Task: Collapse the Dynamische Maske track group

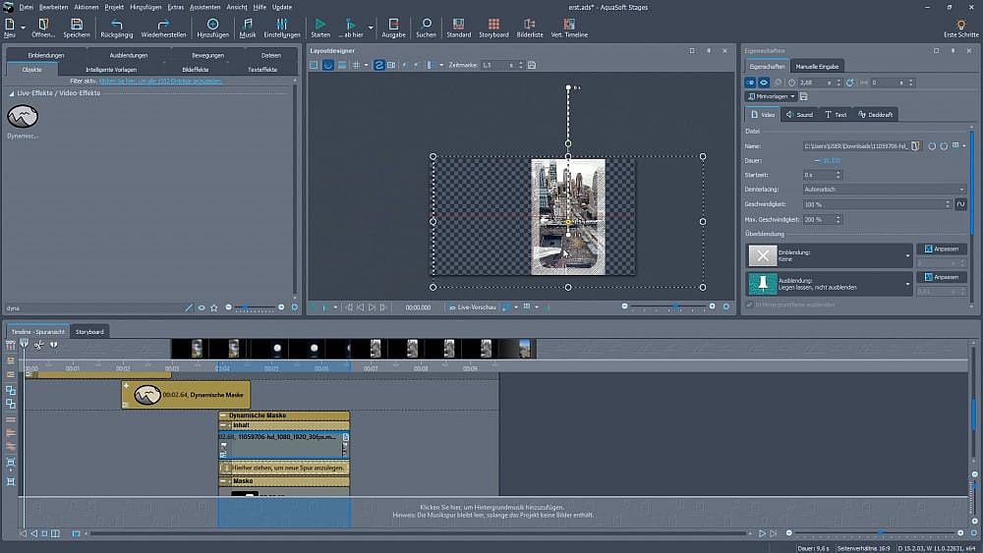Action: (224, 415)
